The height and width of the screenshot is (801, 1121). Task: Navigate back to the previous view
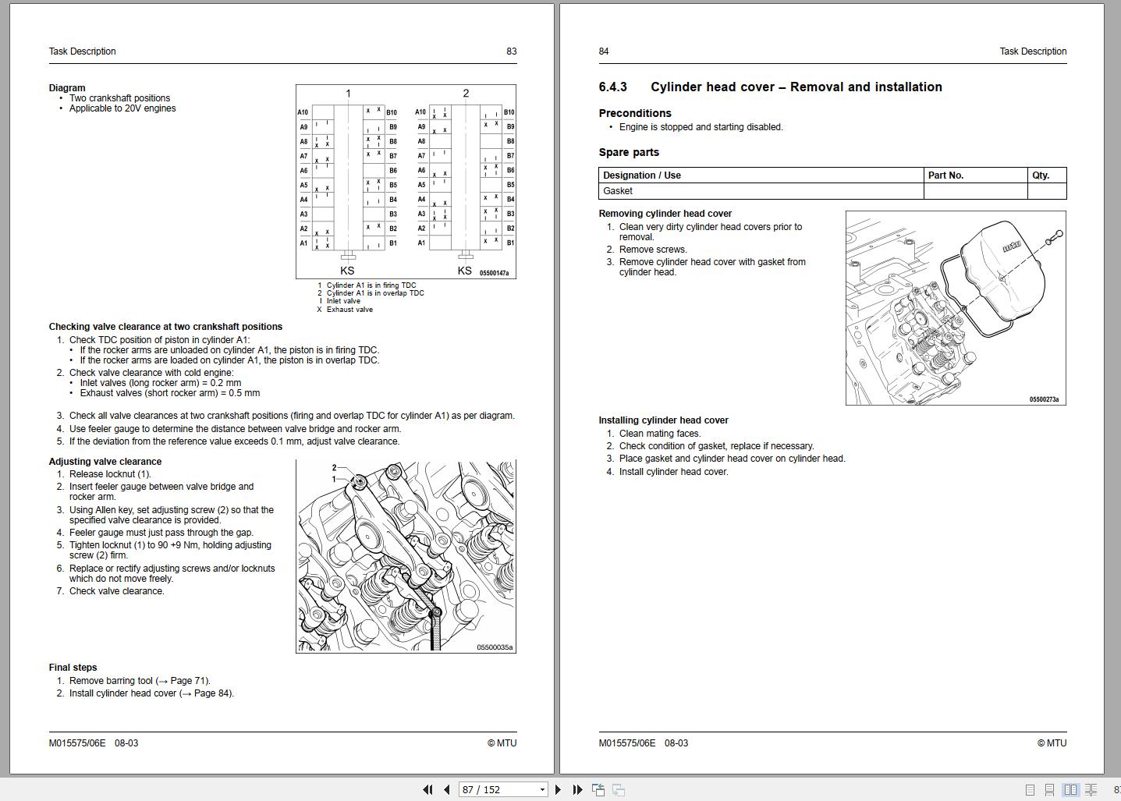click(x=599, y=789)
